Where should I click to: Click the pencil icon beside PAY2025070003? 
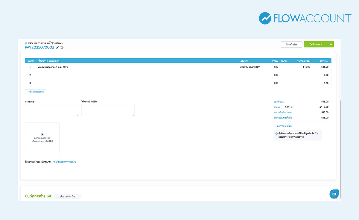pos(58,47)
